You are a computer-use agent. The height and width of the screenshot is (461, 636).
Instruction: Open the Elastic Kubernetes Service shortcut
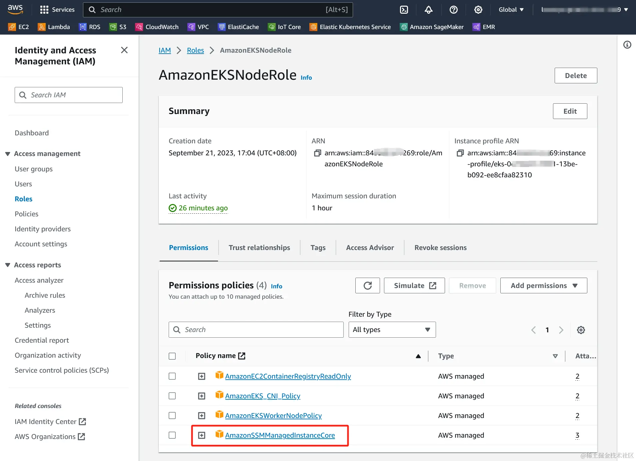click(x=350, y=27)
